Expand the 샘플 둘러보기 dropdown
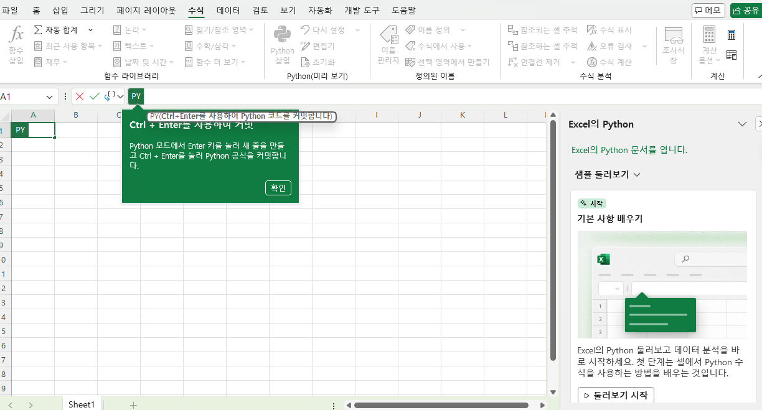The width and height of the screenshot is (762, 410). coord(608,175)
